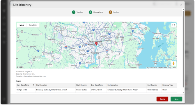The image size is (195, 105).
Task: Select the 31 Dec, 18:38 cell
Action: tap(98, 90)
